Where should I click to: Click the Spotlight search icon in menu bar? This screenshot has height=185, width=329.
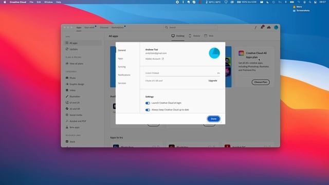pos(310,2)
